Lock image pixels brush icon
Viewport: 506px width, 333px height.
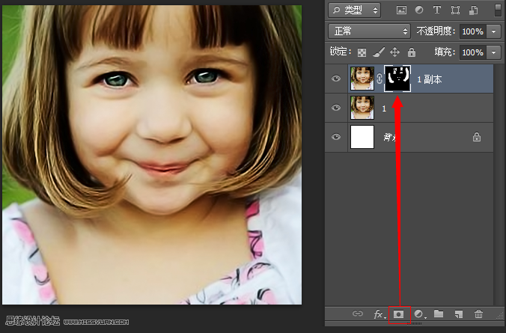[x=379, y=52]
